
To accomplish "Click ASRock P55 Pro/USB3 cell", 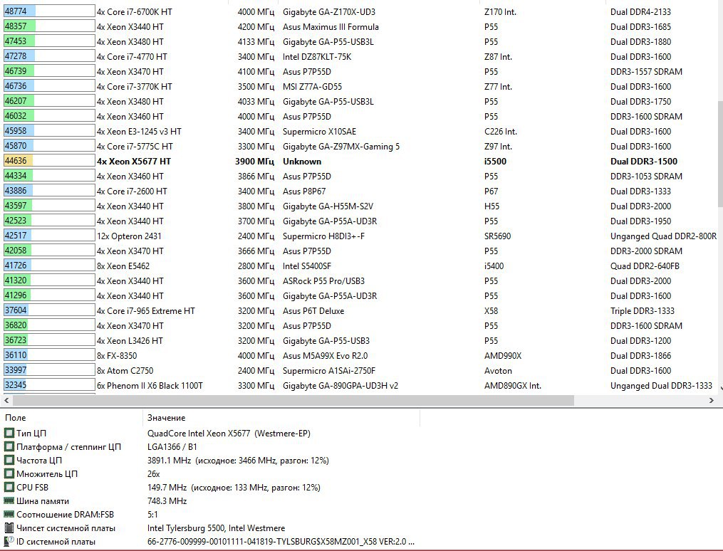I will (323, 281).
